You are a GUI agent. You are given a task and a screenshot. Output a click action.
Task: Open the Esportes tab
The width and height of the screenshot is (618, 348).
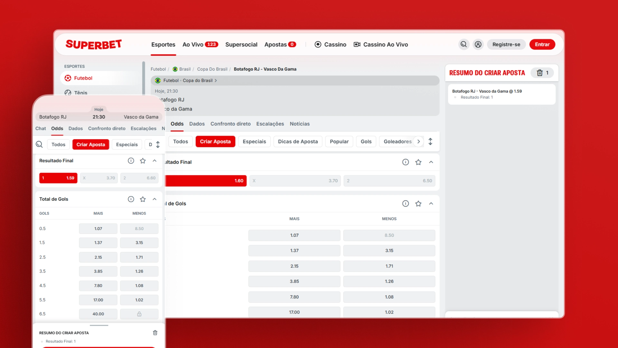(x=163, y=44)
